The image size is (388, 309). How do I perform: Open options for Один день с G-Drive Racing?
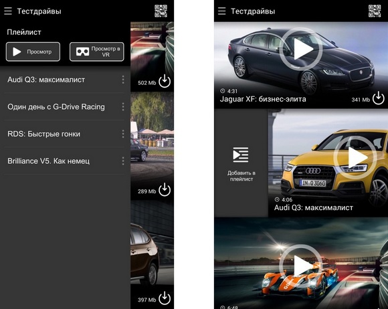point(123,106)
